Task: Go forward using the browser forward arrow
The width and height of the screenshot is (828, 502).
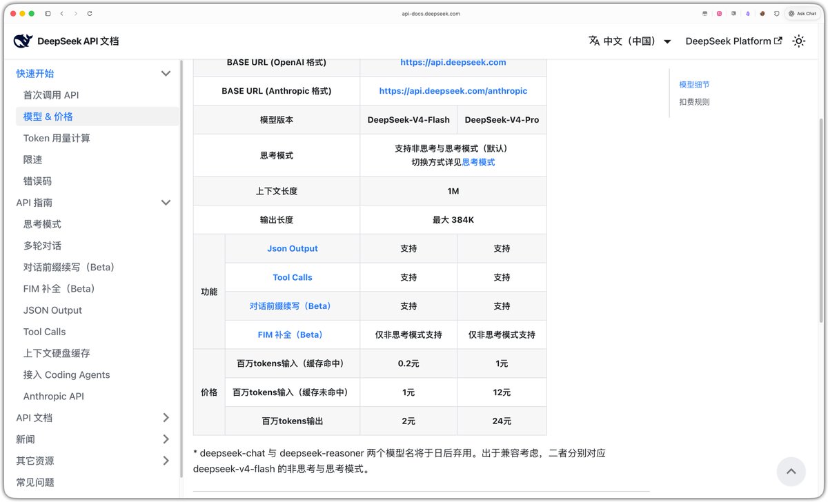Action: pos(75,13)
